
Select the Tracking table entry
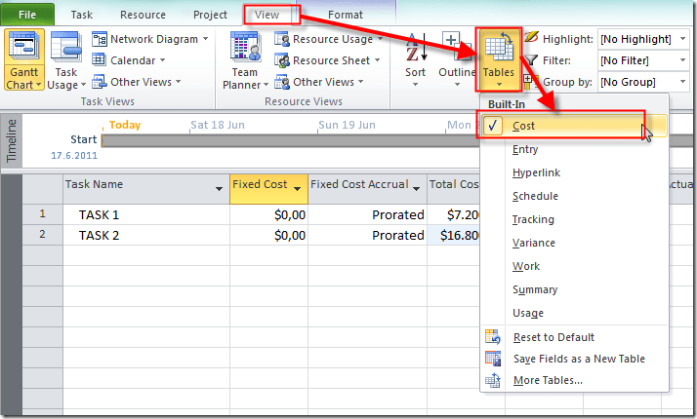(532, 219)
